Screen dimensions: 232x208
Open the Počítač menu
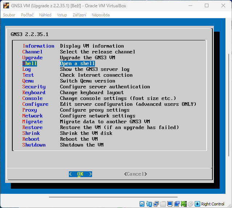coord(27,15)
